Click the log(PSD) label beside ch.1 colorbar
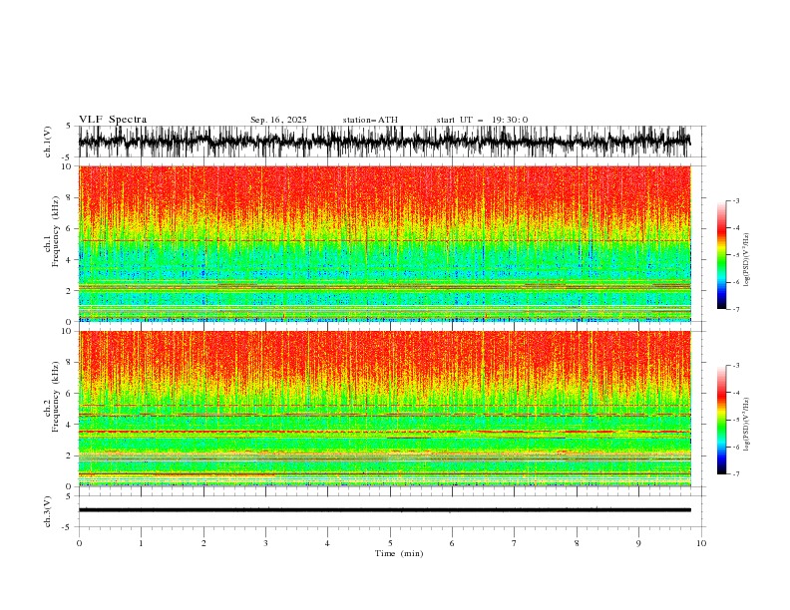The height and width of the screenshot is (610, 790). coord(746,260)
